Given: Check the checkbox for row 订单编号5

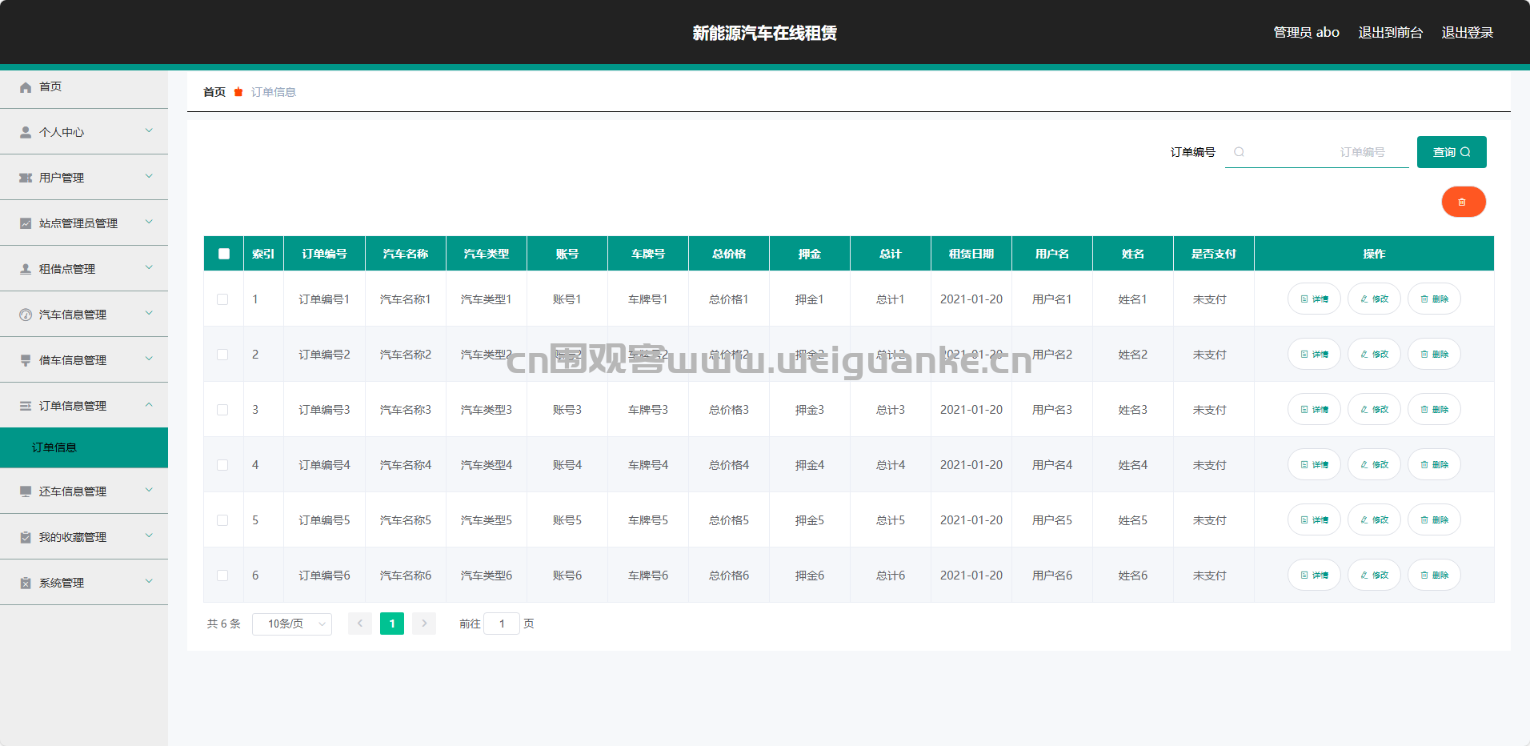Looking at the screenshot, I should tap(222, 520).
